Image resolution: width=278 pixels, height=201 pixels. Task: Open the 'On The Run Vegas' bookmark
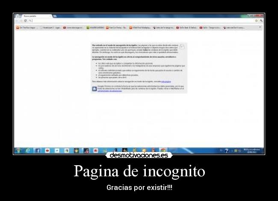pos(27,28)
